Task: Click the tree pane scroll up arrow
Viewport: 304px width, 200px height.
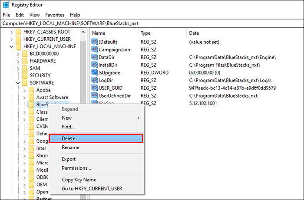Action: point(83,32)
